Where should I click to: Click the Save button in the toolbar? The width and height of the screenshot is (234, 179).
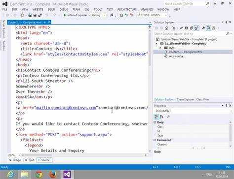(x=35, y=15)
